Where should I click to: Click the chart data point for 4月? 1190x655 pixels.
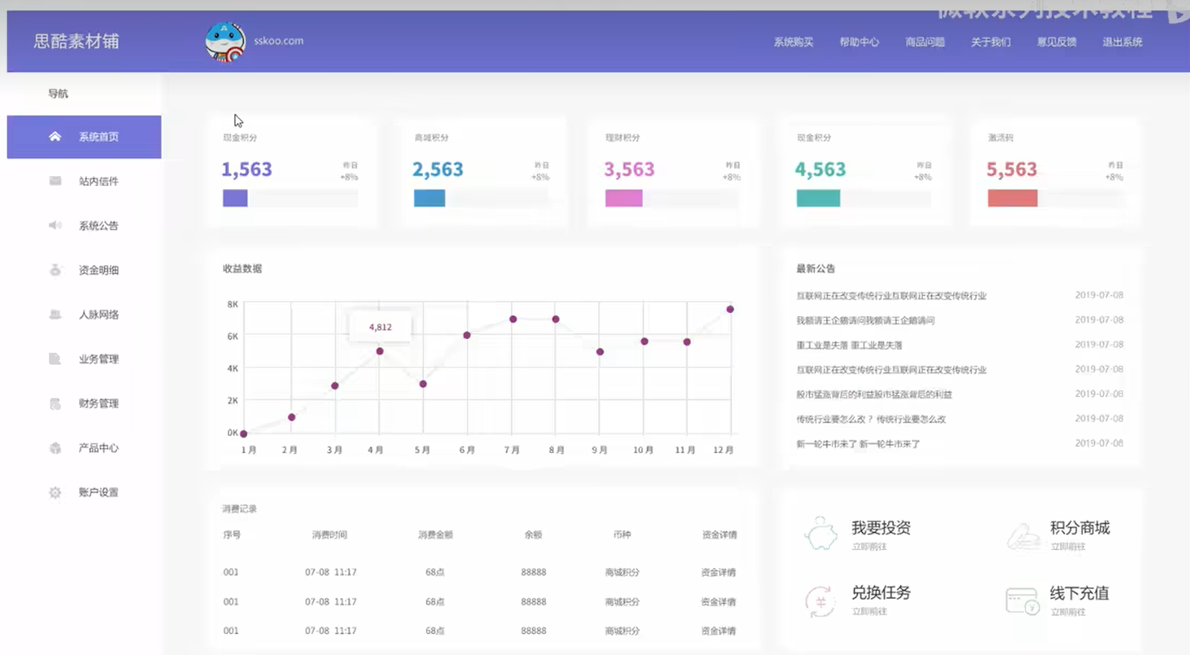point(380,351)
